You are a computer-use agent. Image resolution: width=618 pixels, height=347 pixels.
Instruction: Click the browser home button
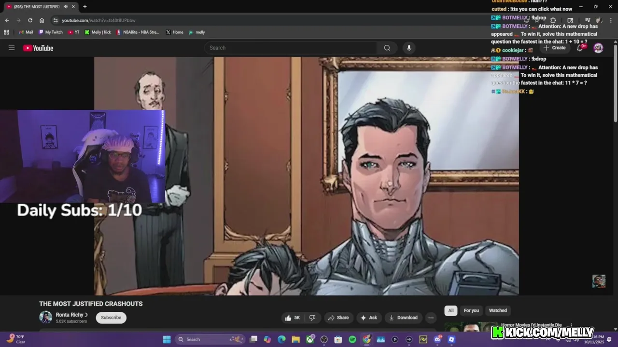(x=42, y=20)
